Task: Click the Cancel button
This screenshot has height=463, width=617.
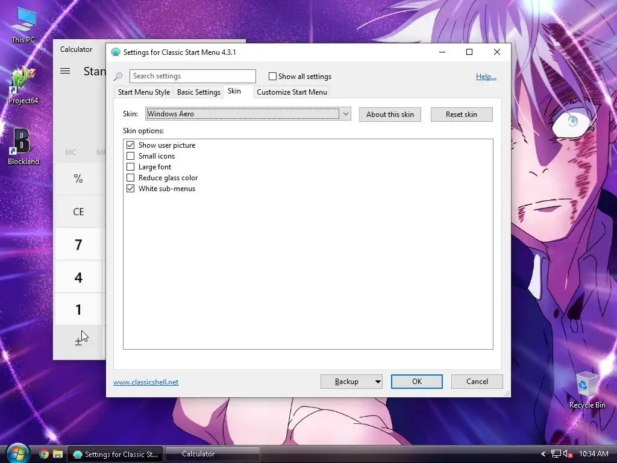Action: [x=477, y=382]
